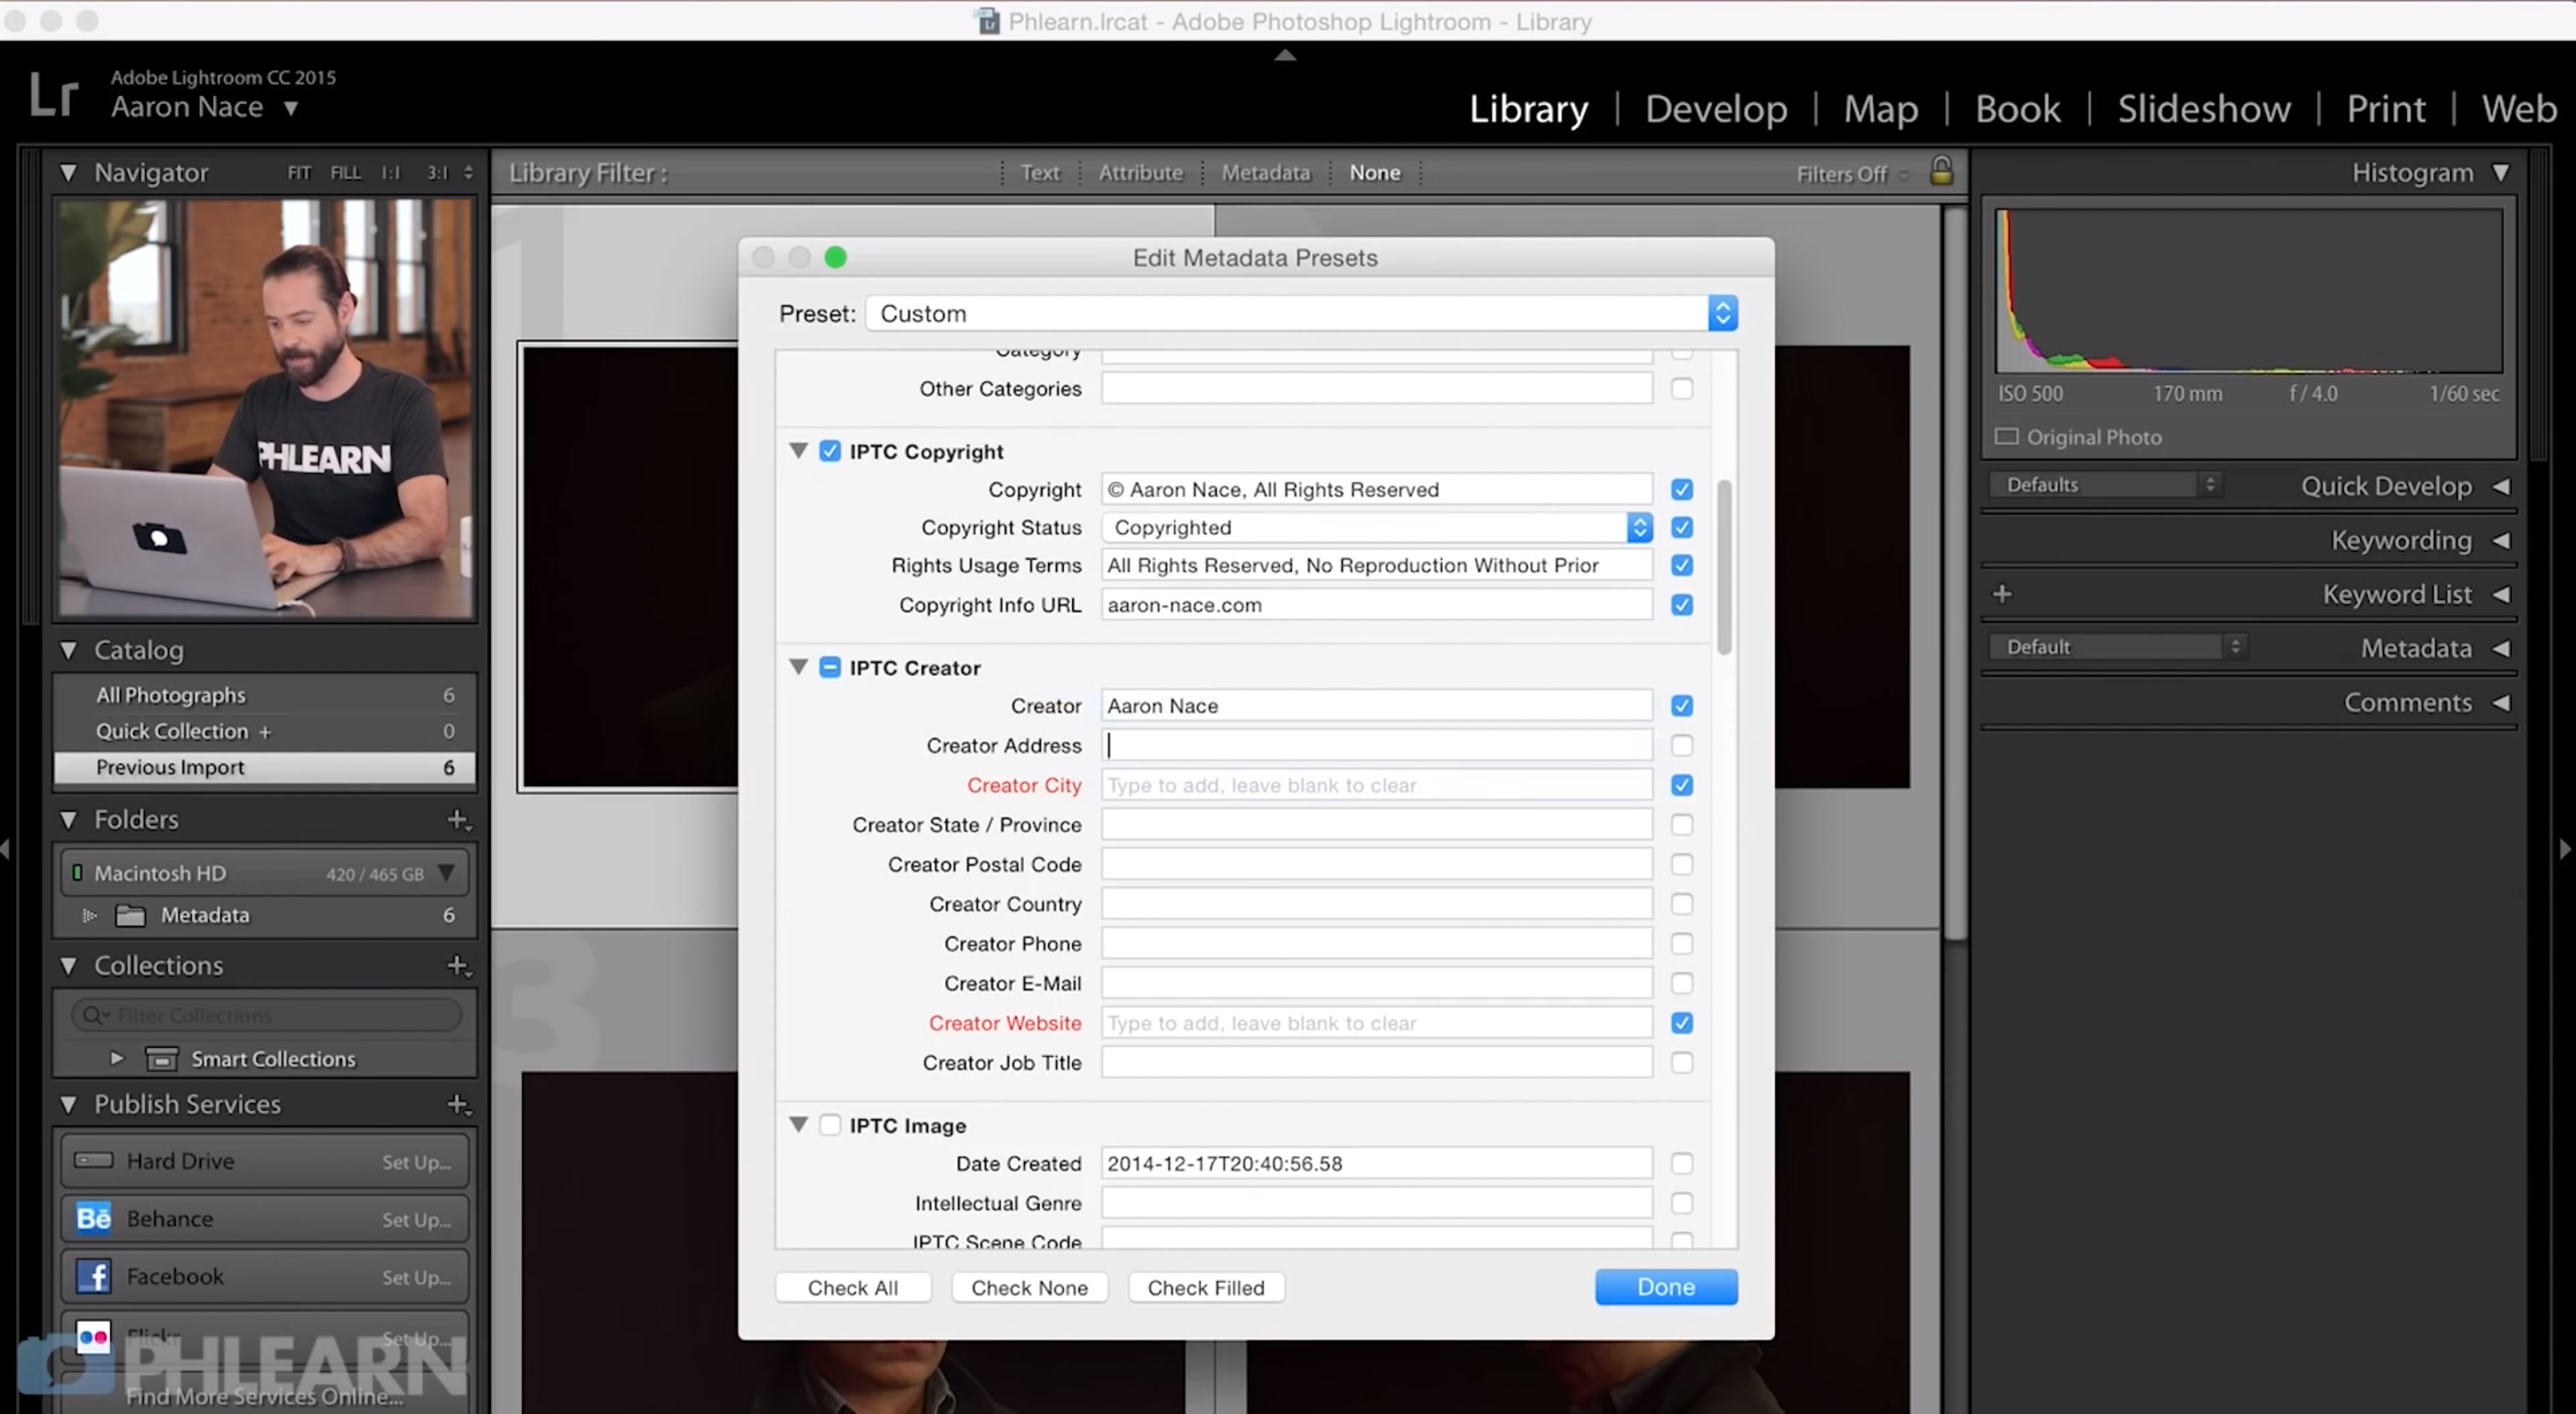This screenshot has width=2576, height=1414.
Task: Toggle the Original Photo checkbox
Action: tap(2006, 436)
